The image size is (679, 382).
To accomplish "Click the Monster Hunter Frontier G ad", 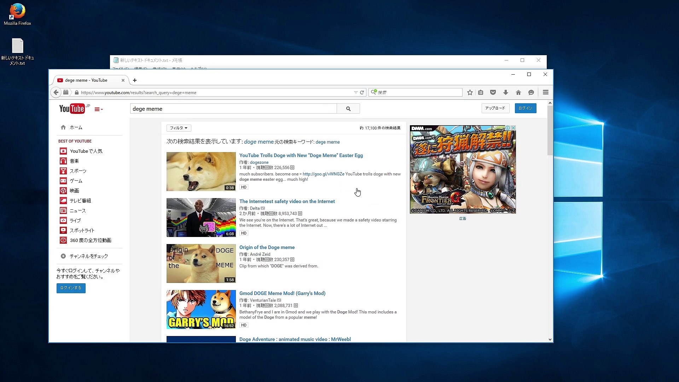I will 463,169.
